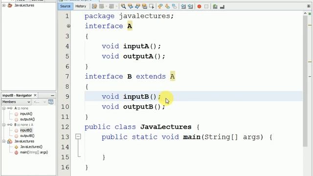This screenshot has height=176, width=313.
Task: Click 'outputA' method name on line 5
Action: (x=138, y=57)
